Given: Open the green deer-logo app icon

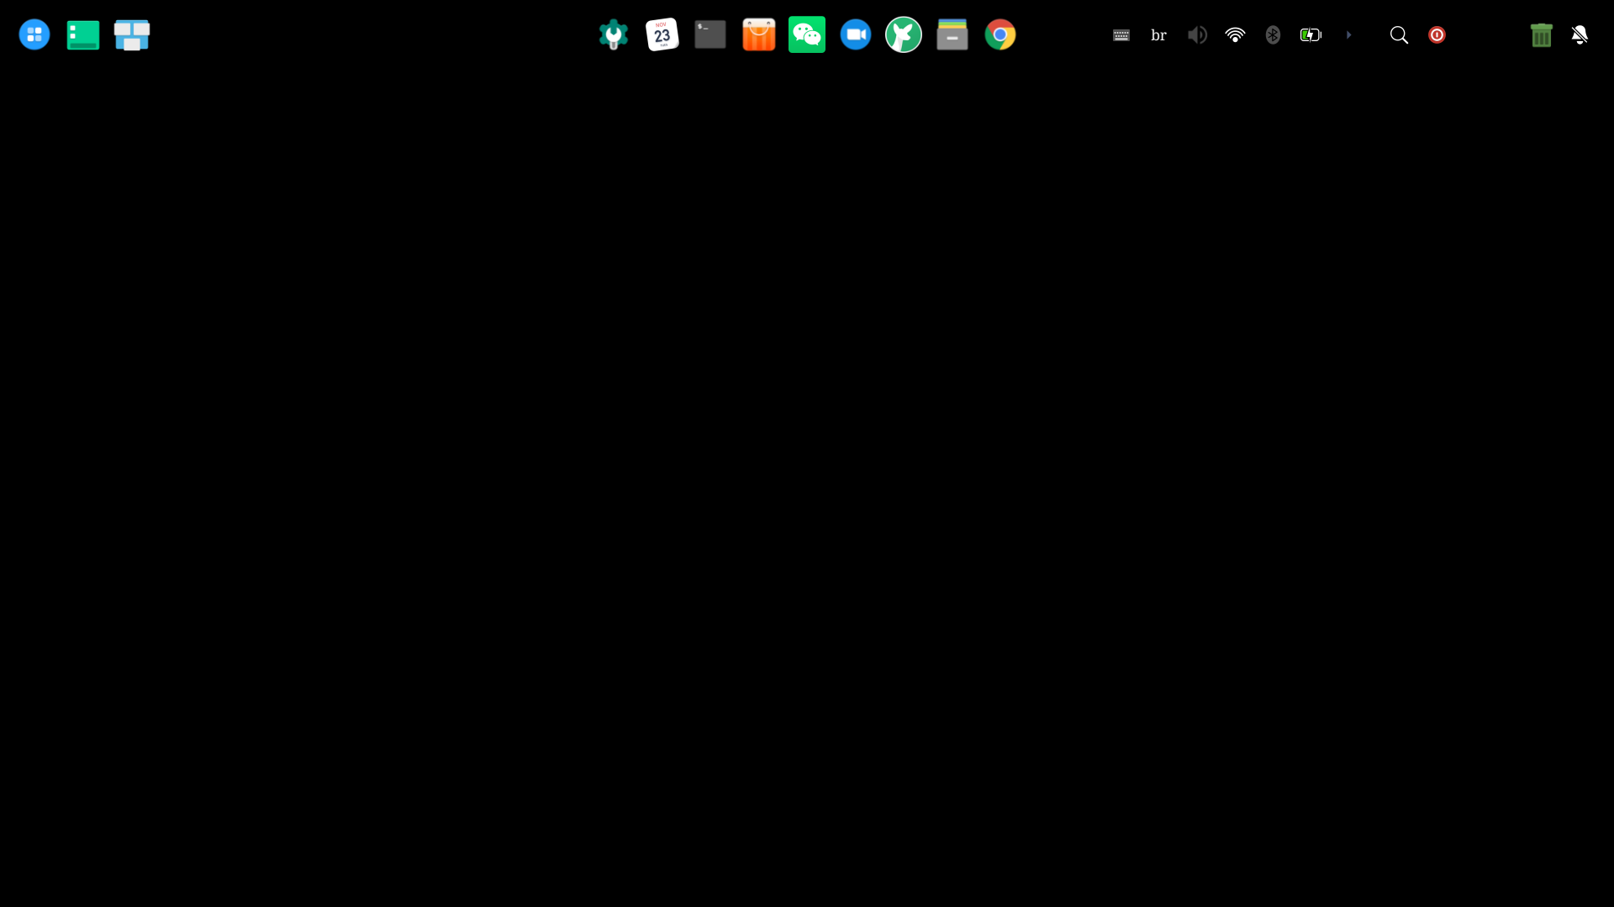Looking at the screenshot, I should pyautogui.click(x=904, y=34).
